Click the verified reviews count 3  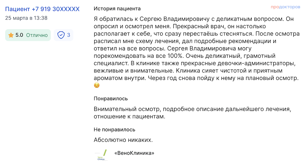tap(68, 35)
